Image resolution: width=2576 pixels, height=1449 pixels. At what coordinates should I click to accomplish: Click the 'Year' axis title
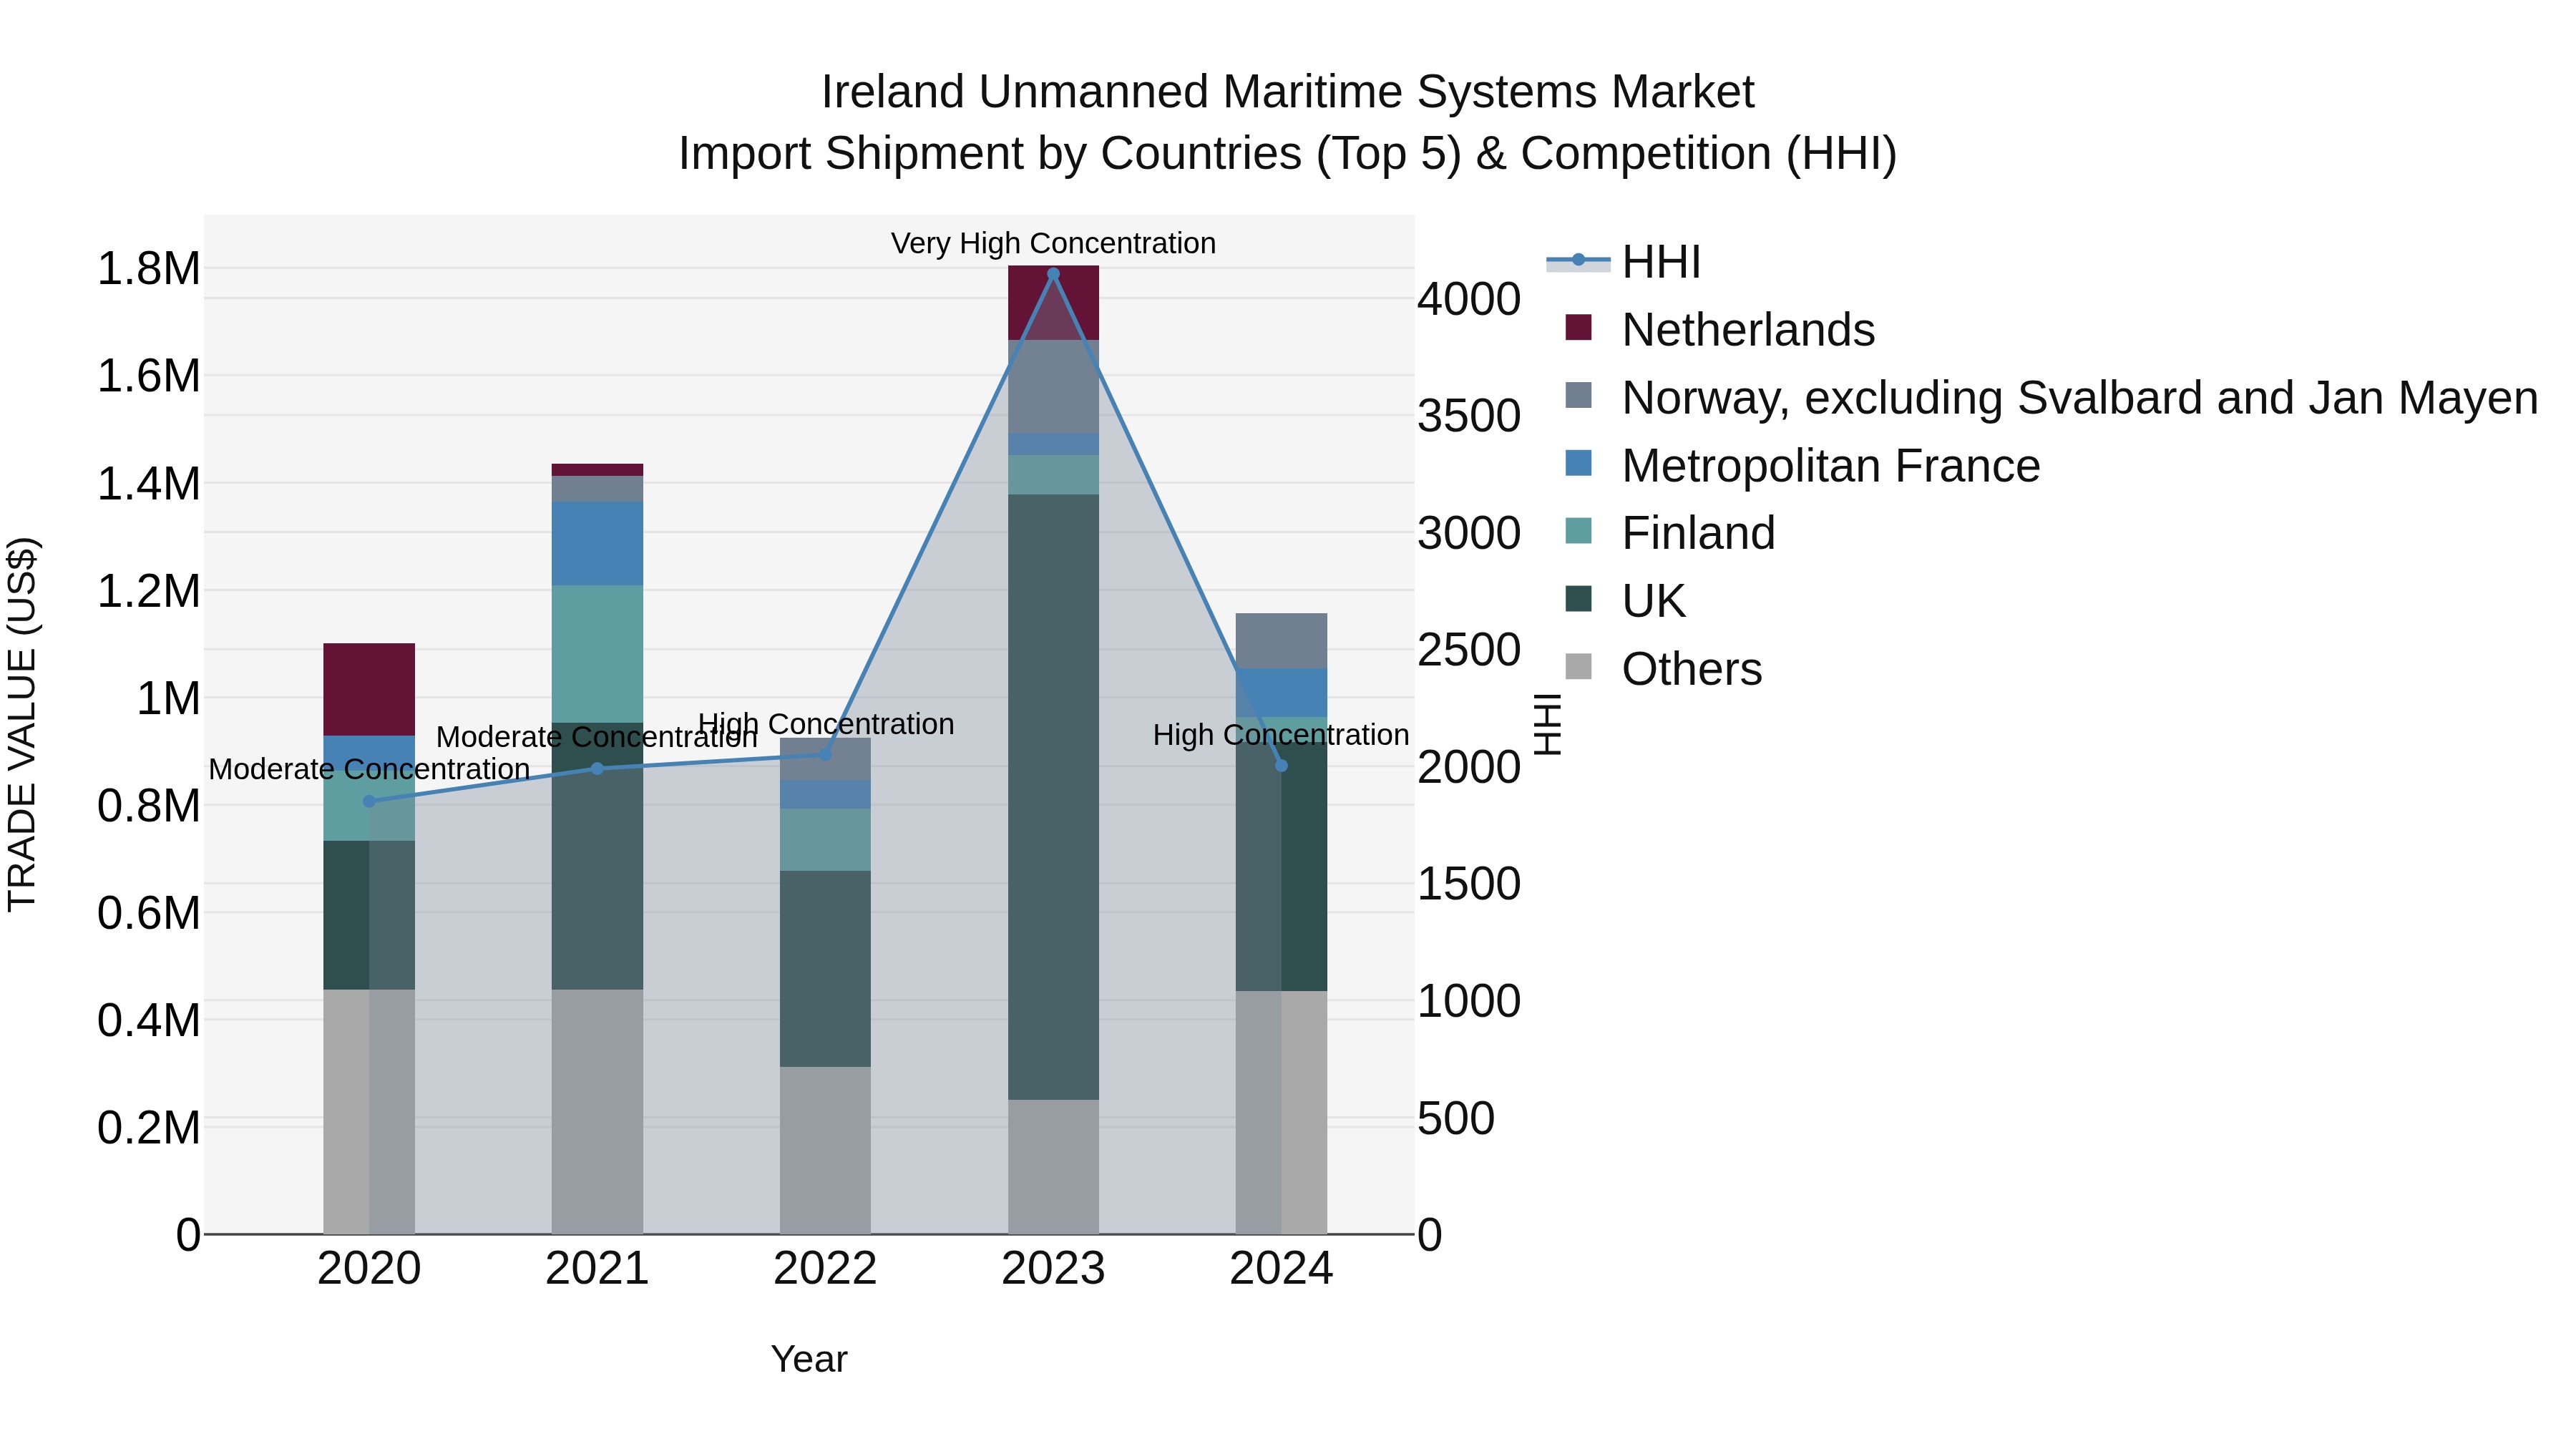tap(809, 1359)
